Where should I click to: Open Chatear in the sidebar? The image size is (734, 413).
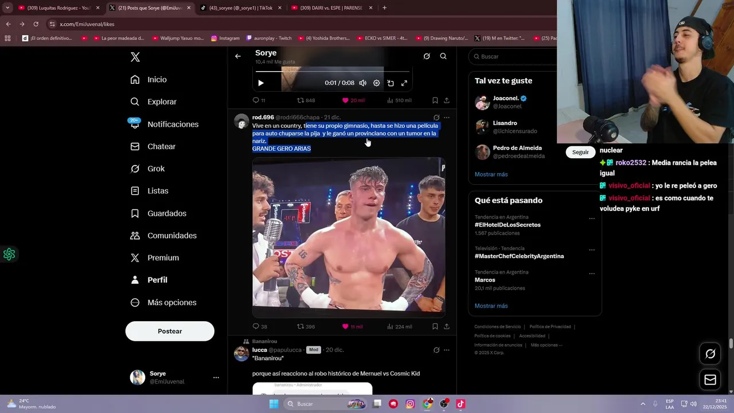click(153, 146)
